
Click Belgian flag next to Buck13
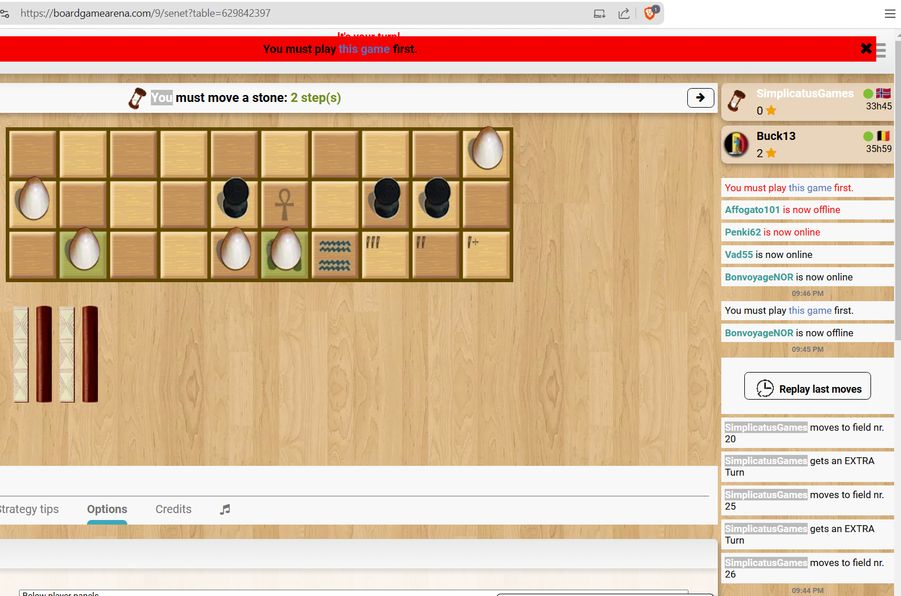pos(883,136)
